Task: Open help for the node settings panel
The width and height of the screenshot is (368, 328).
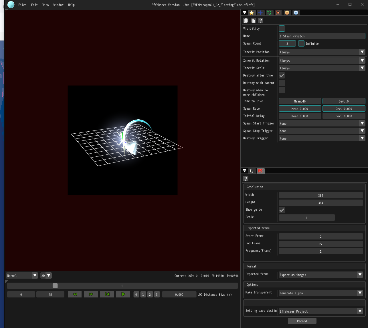Action: click(261, 21)
